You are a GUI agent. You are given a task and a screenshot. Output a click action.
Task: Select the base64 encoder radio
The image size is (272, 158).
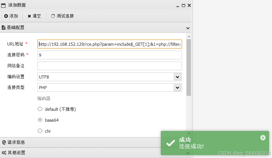[40, 120]
